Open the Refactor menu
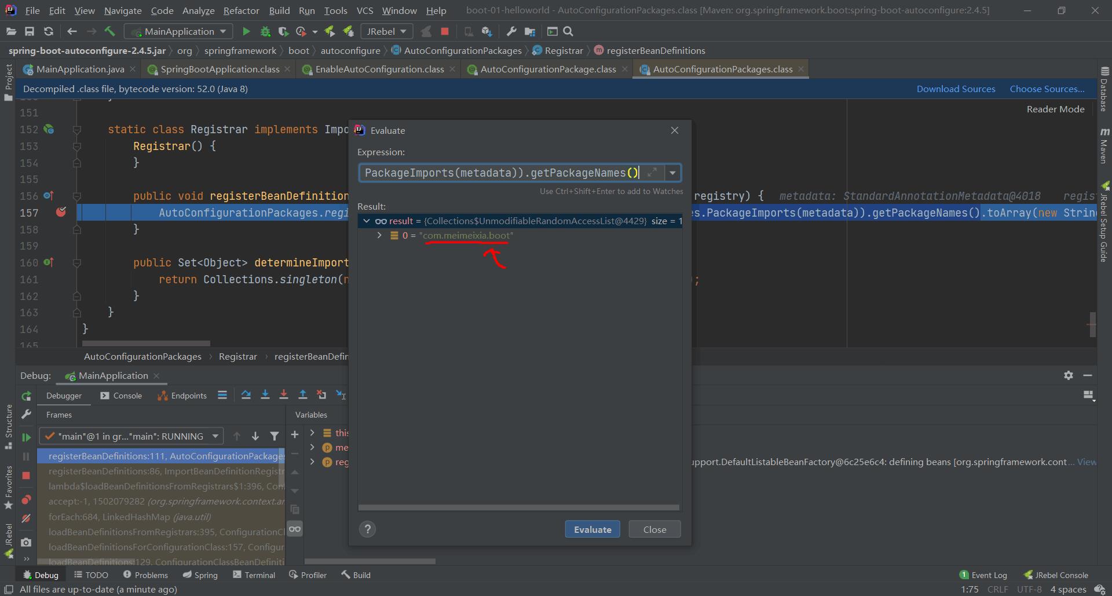 (x=241, y=10)
